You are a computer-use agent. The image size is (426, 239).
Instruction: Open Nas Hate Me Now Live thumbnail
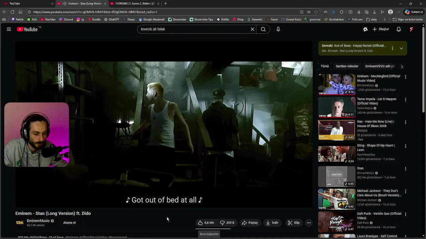(337, 130)
